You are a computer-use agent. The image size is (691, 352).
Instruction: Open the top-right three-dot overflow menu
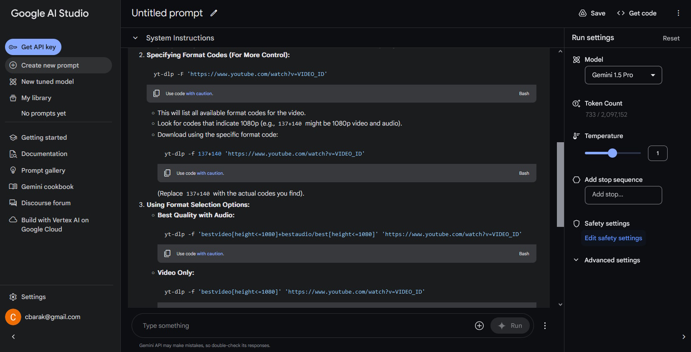pos(678,13)
